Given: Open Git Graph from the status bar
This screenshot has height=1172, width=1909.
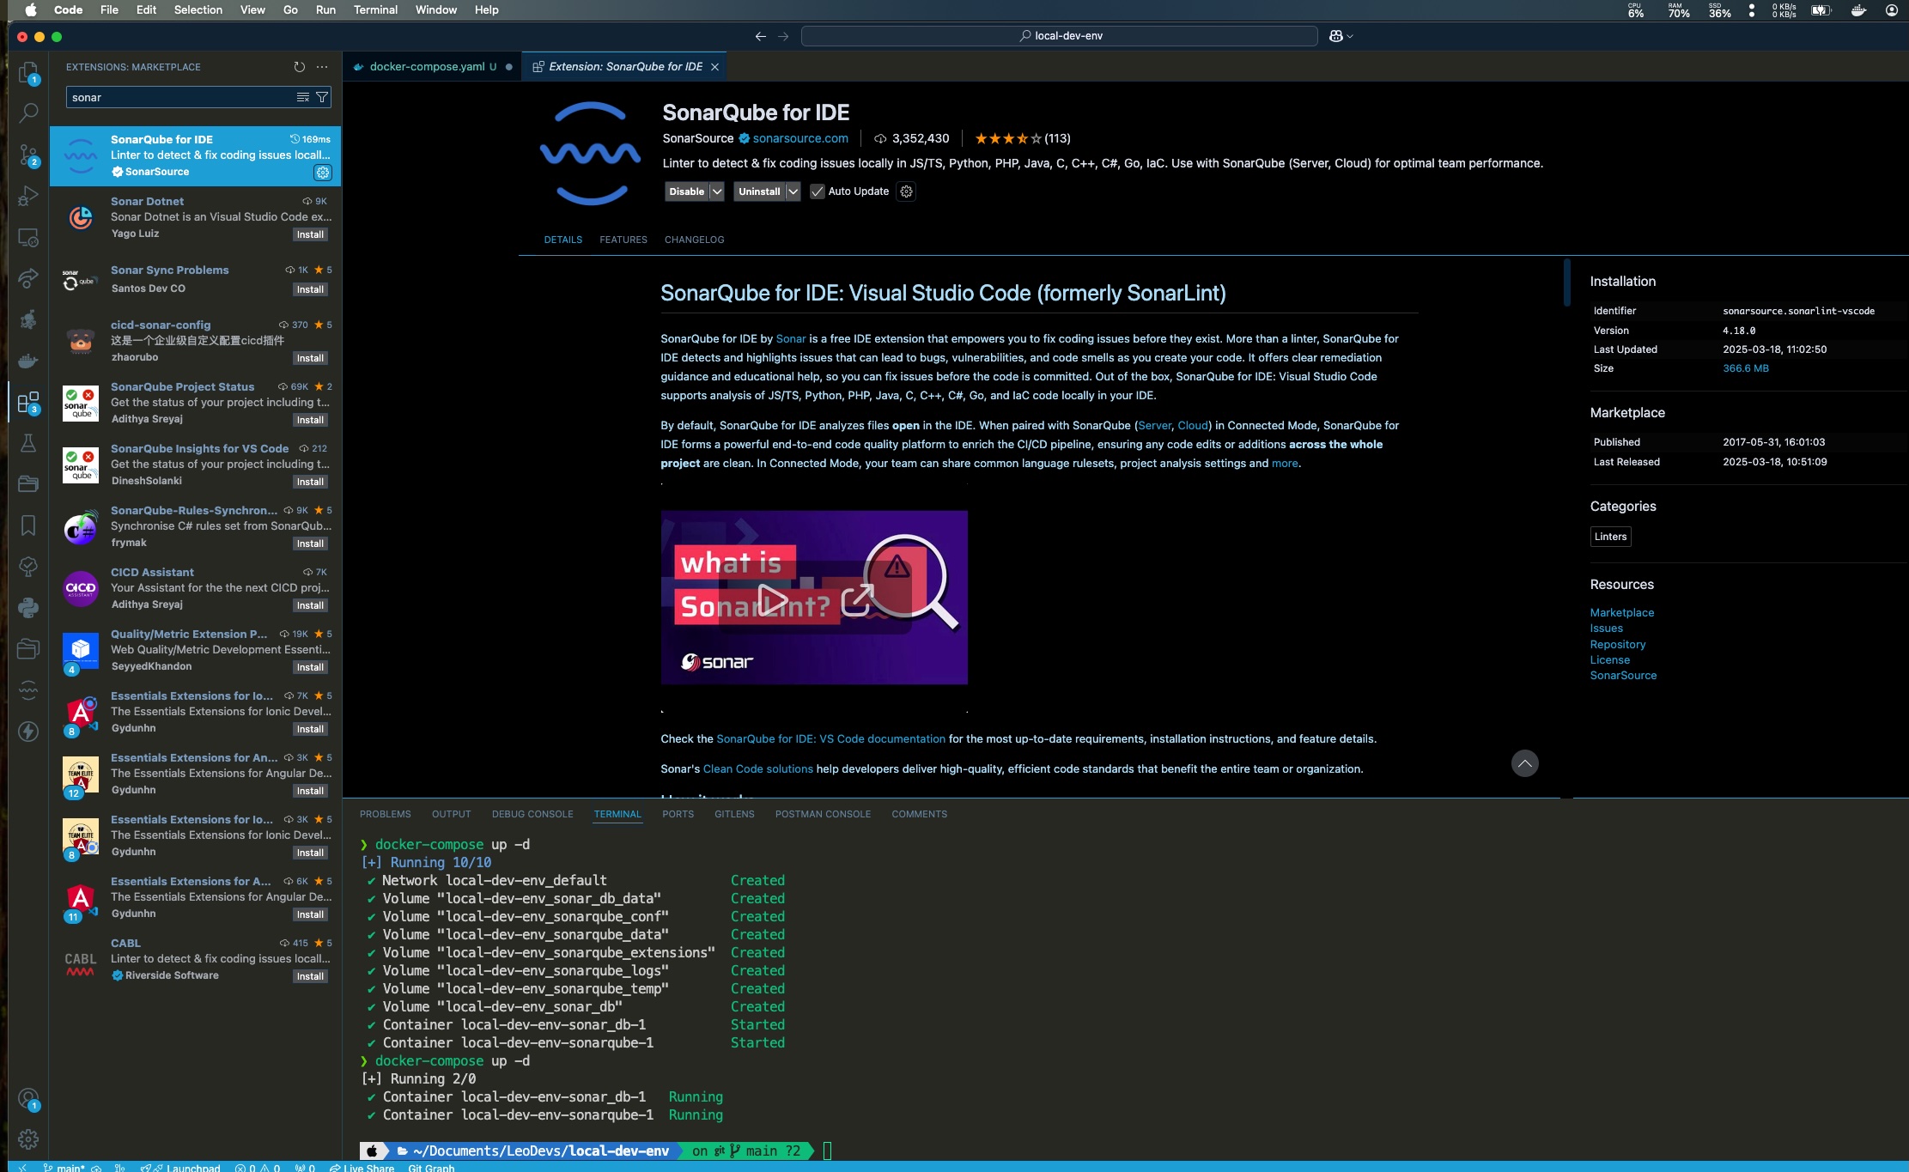Looking at the screenshot, I should [x=431, y=1168].
